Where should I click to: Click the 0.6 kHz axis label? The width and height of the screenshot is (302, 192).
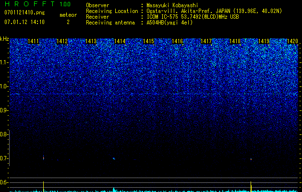point(3,182)
